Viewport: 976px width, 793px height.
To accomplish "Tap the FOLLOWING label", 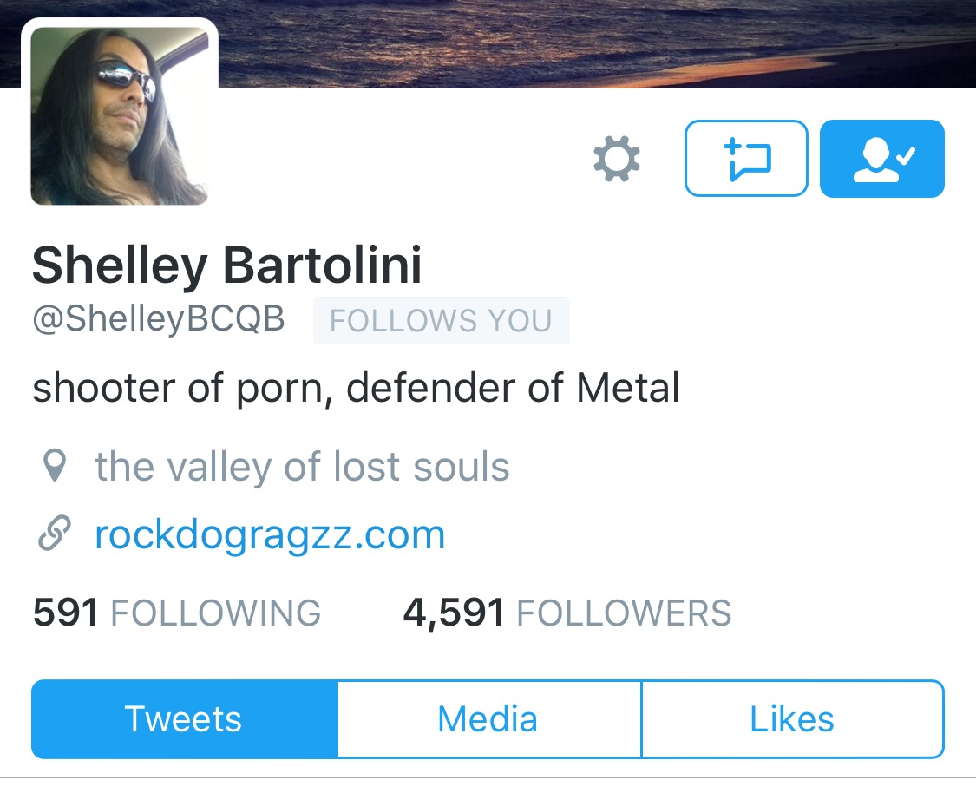I will pos(216,613).
